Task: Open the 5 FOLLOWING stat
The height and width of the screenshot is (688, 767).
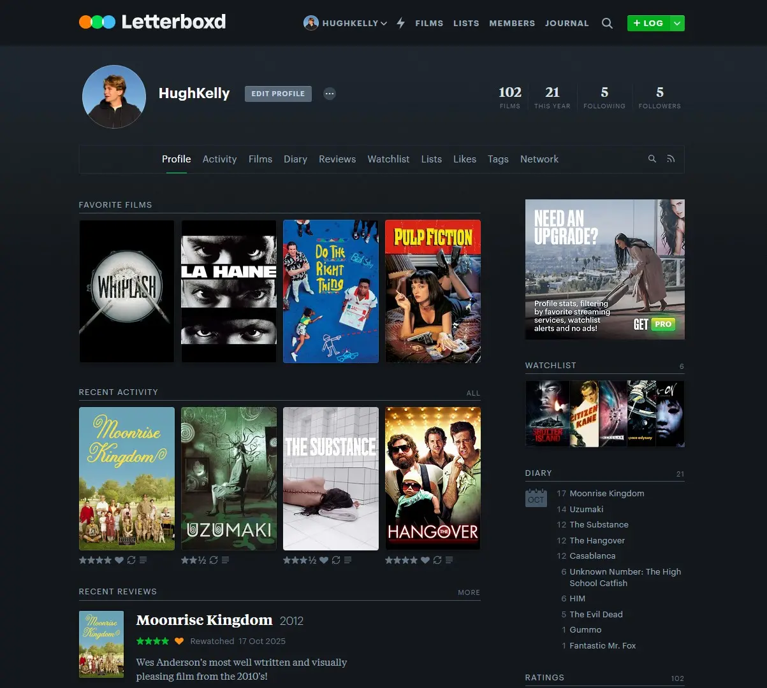Action: 604,97
